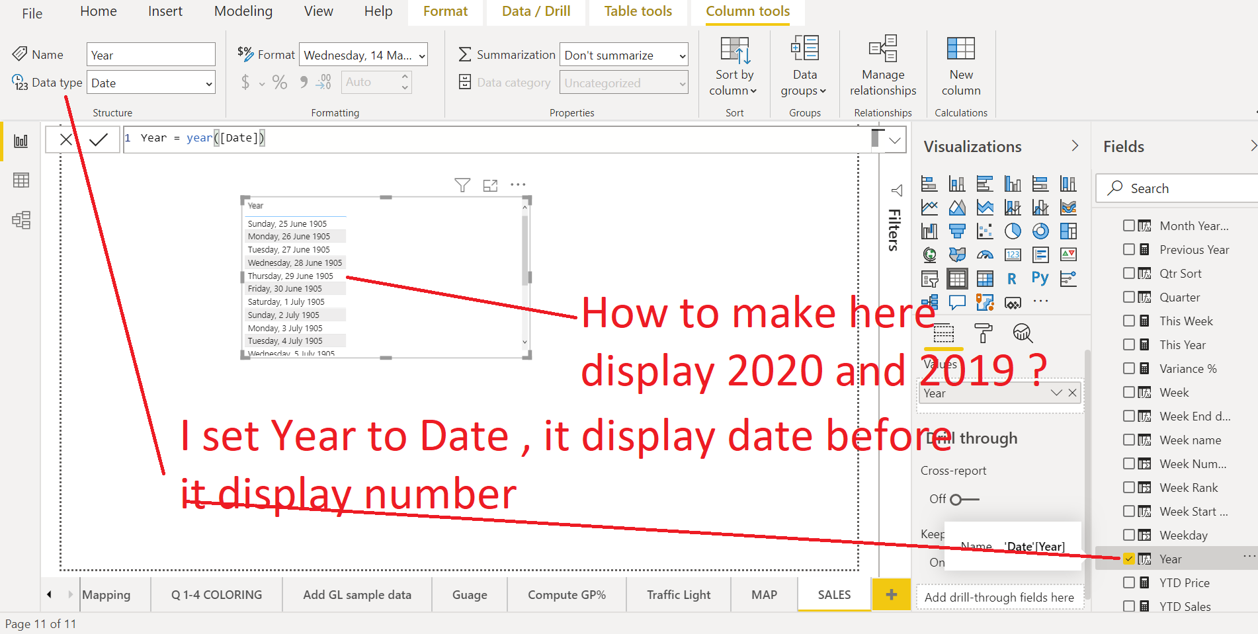Switch to the Traffic Light page tab
Image resolution: width=1258 pixels, height=634 pixels.
tap(679, 594)
